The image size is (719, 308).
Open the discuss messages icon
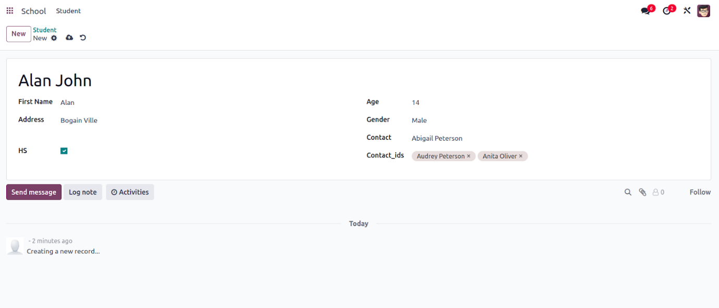coord(646,11)
